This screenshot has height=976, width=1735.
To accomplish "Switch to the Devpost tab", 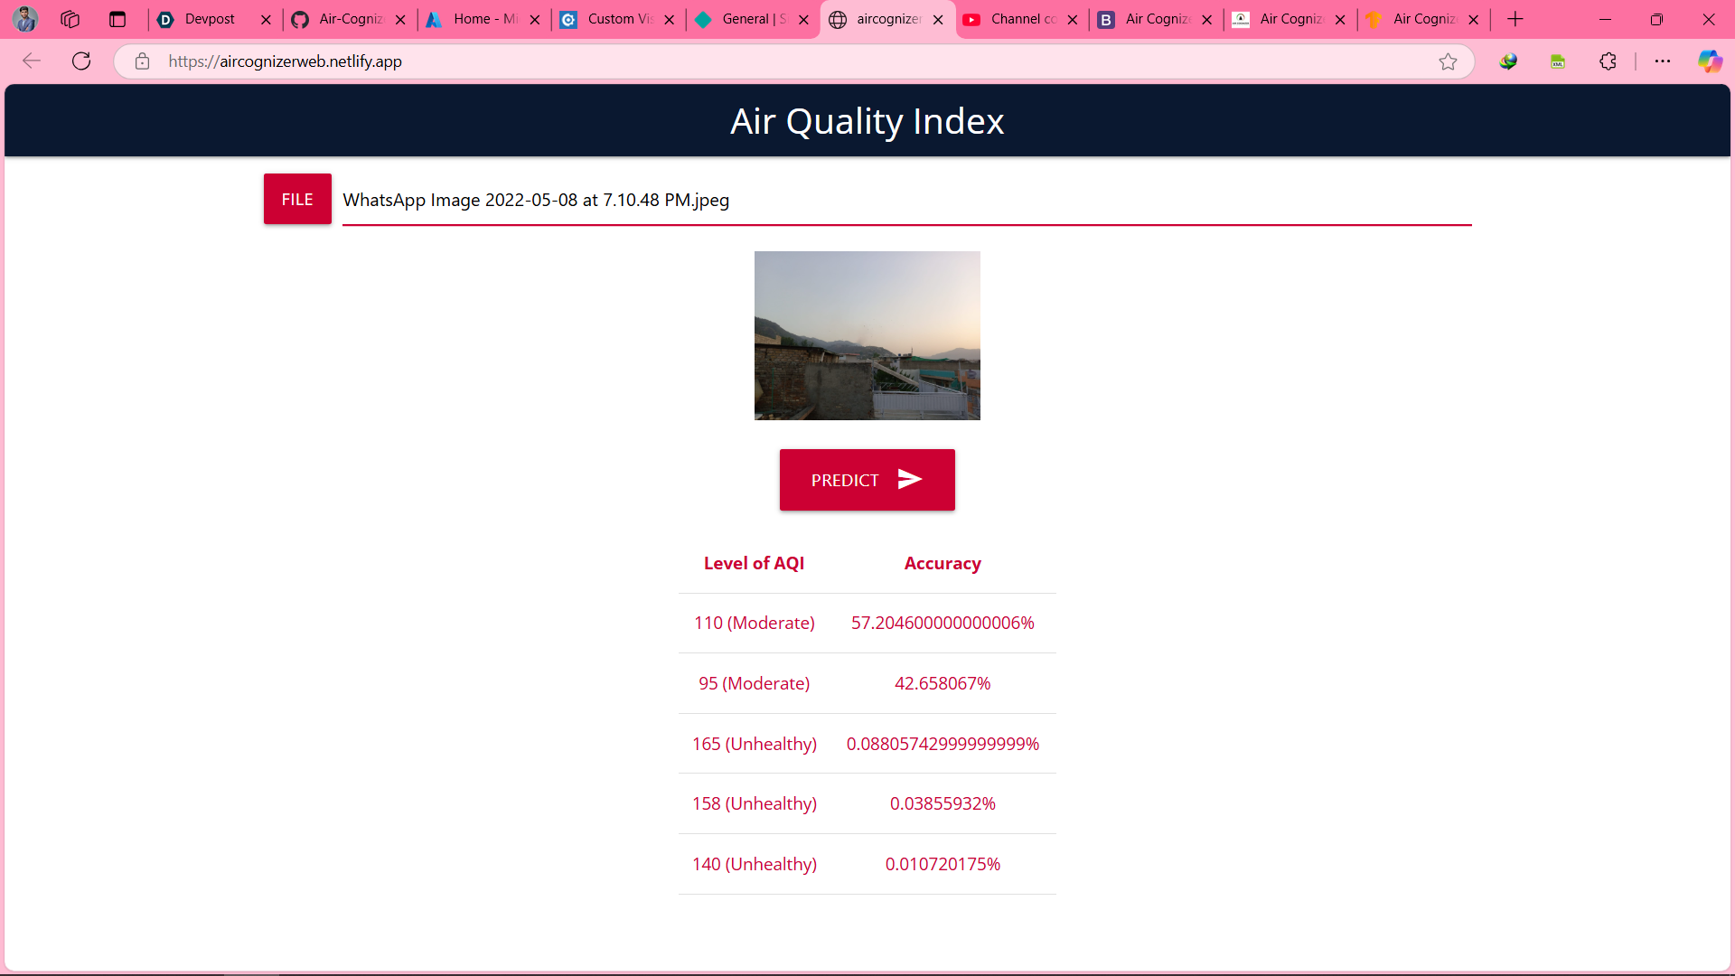I will (x=209, y=19).
